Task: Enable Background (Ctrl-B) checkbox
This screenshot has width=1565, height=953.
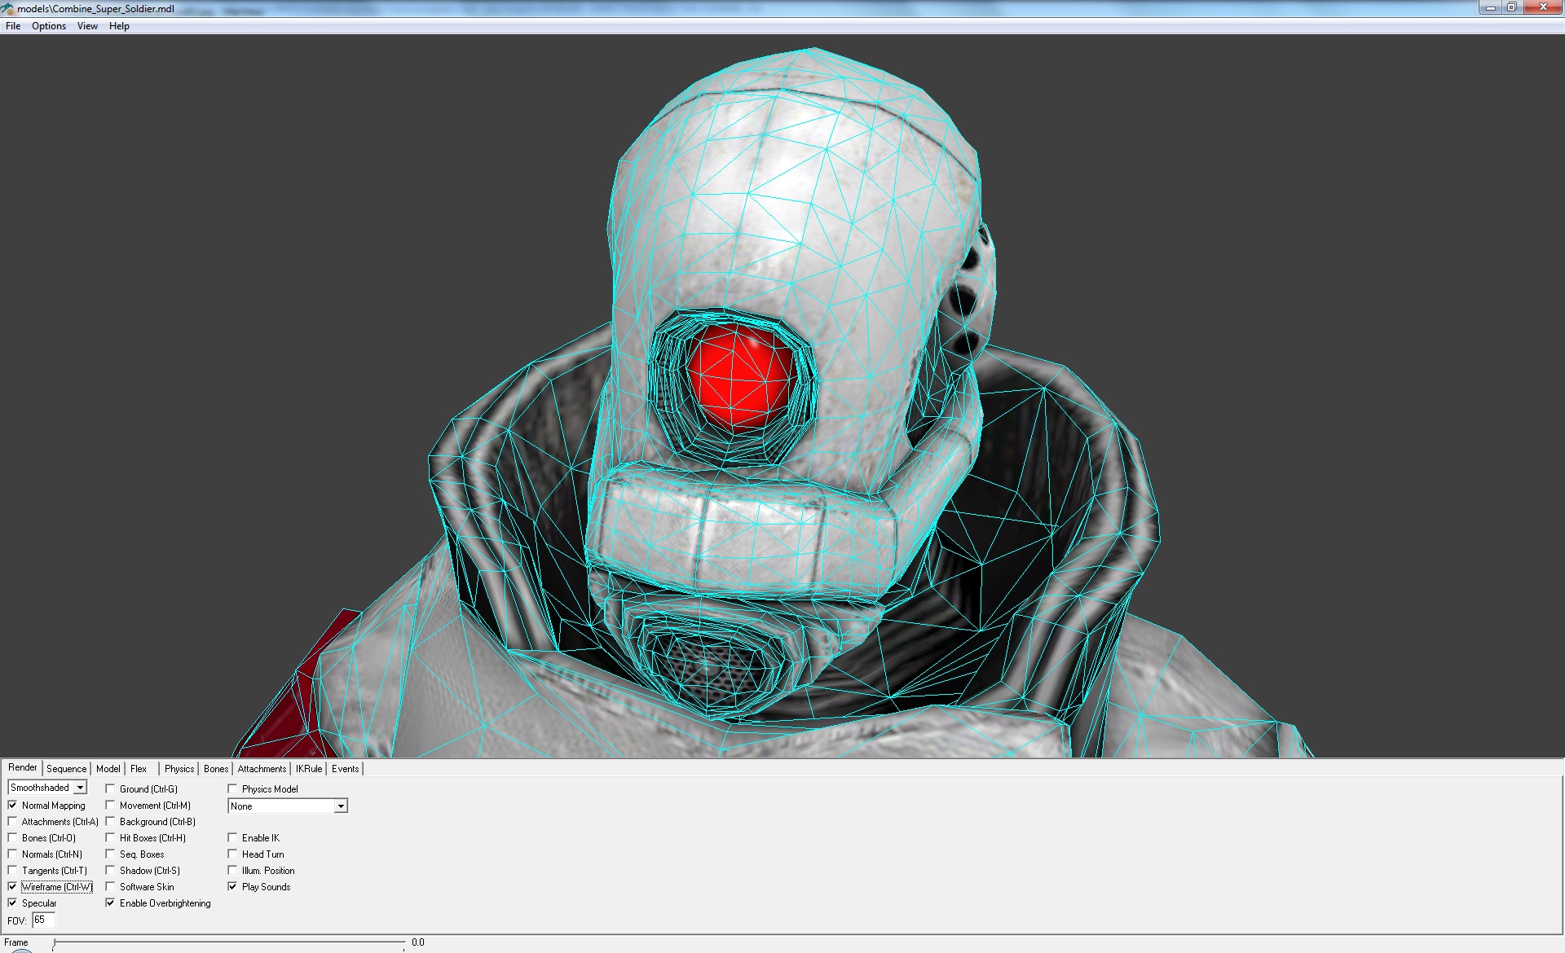Action: pyautogui.click(x=111, y=822)
